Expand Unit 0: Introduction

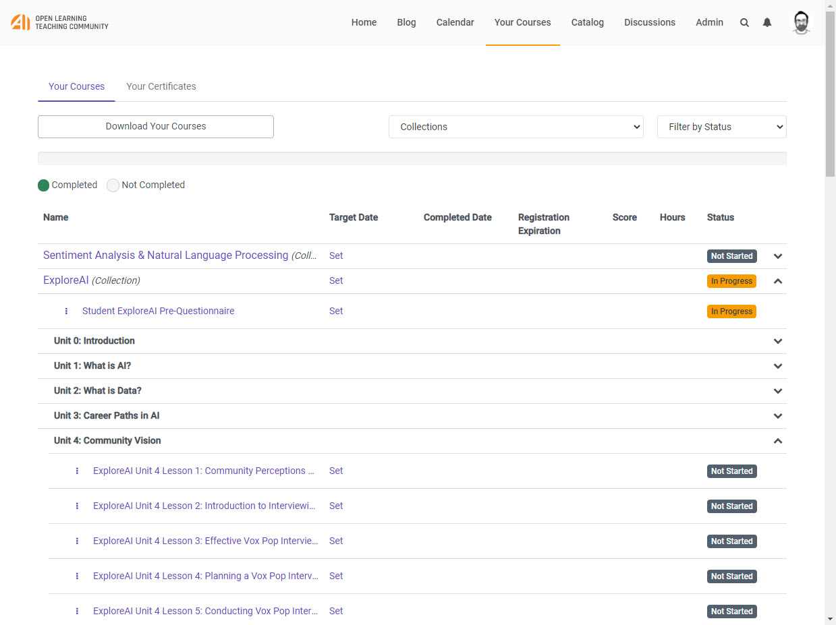click(x=778, y=341)
